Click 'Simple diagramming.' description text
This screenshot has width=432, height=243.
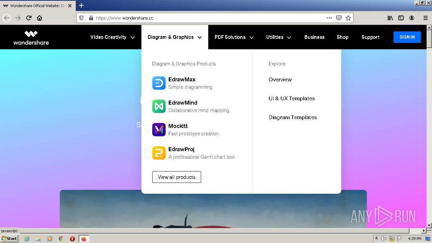191,87
